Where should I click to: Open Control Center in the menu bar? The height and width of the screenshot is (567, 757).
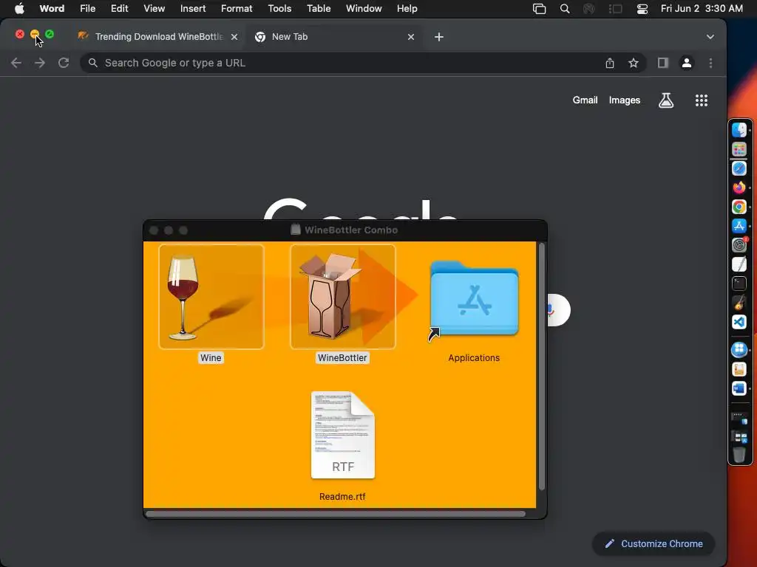642,9
